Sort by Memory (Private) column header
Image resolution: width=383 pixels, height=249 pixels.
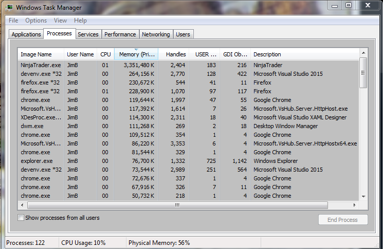pos(136,54)
